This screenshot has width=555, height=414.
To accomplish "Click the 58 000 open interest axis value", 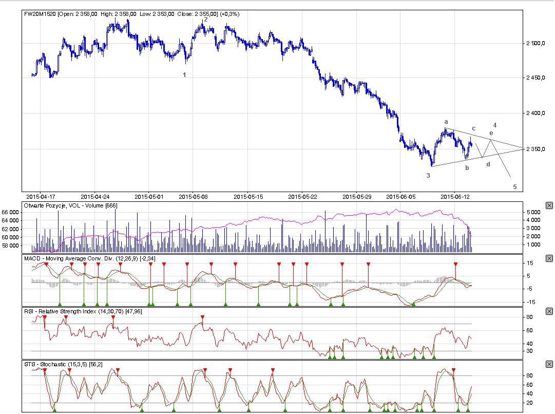I will (x=10, y=246).
